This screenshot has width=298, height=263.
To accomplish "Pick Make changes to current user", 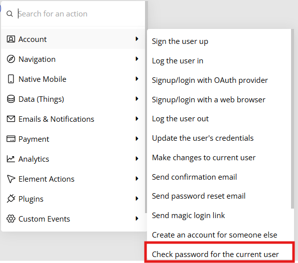I will pyautogui.click(x=203, y=158).
